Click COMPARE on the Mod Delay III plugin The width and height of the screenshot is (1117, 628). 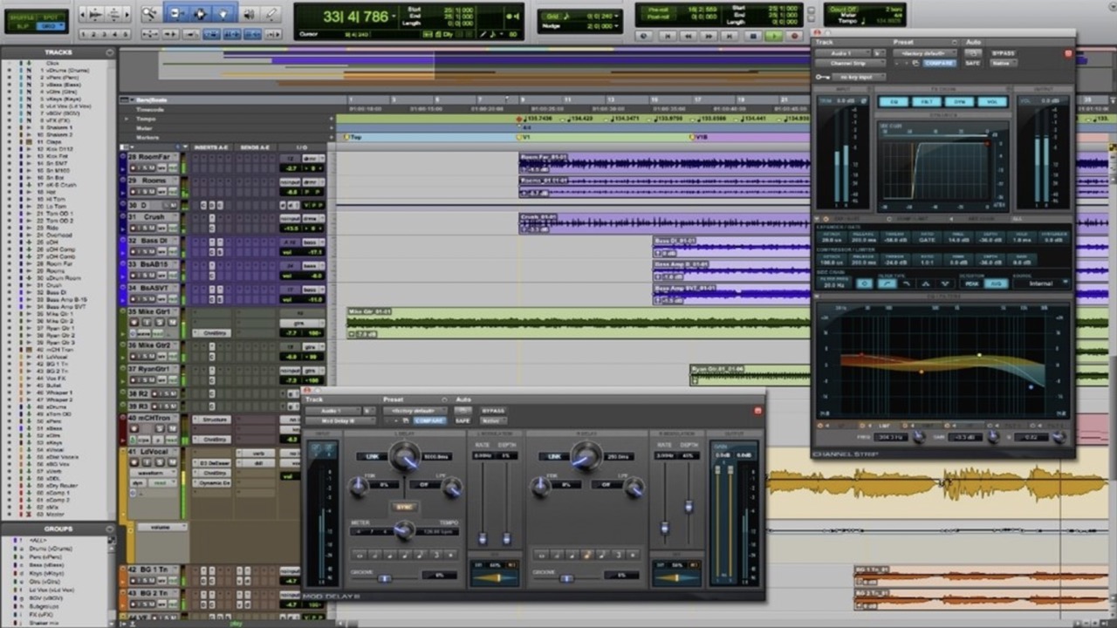pyautogui.click(x=429, y=420)
